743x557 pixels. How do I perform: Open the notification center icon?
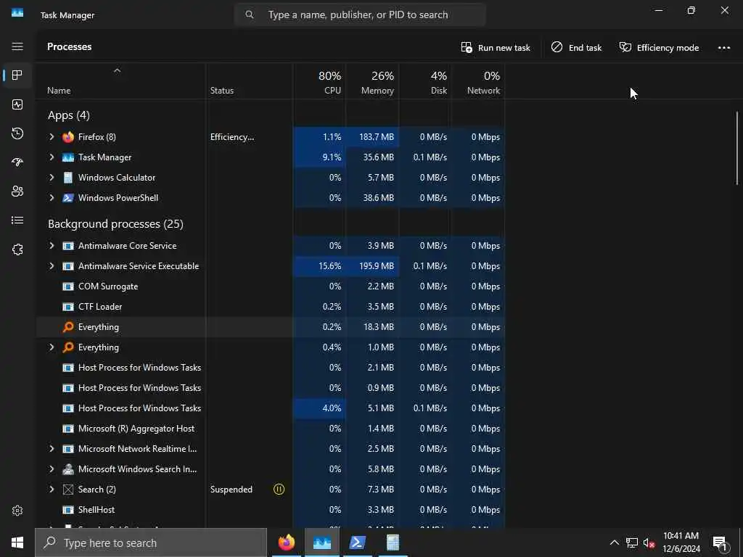(x=721, y=542)
